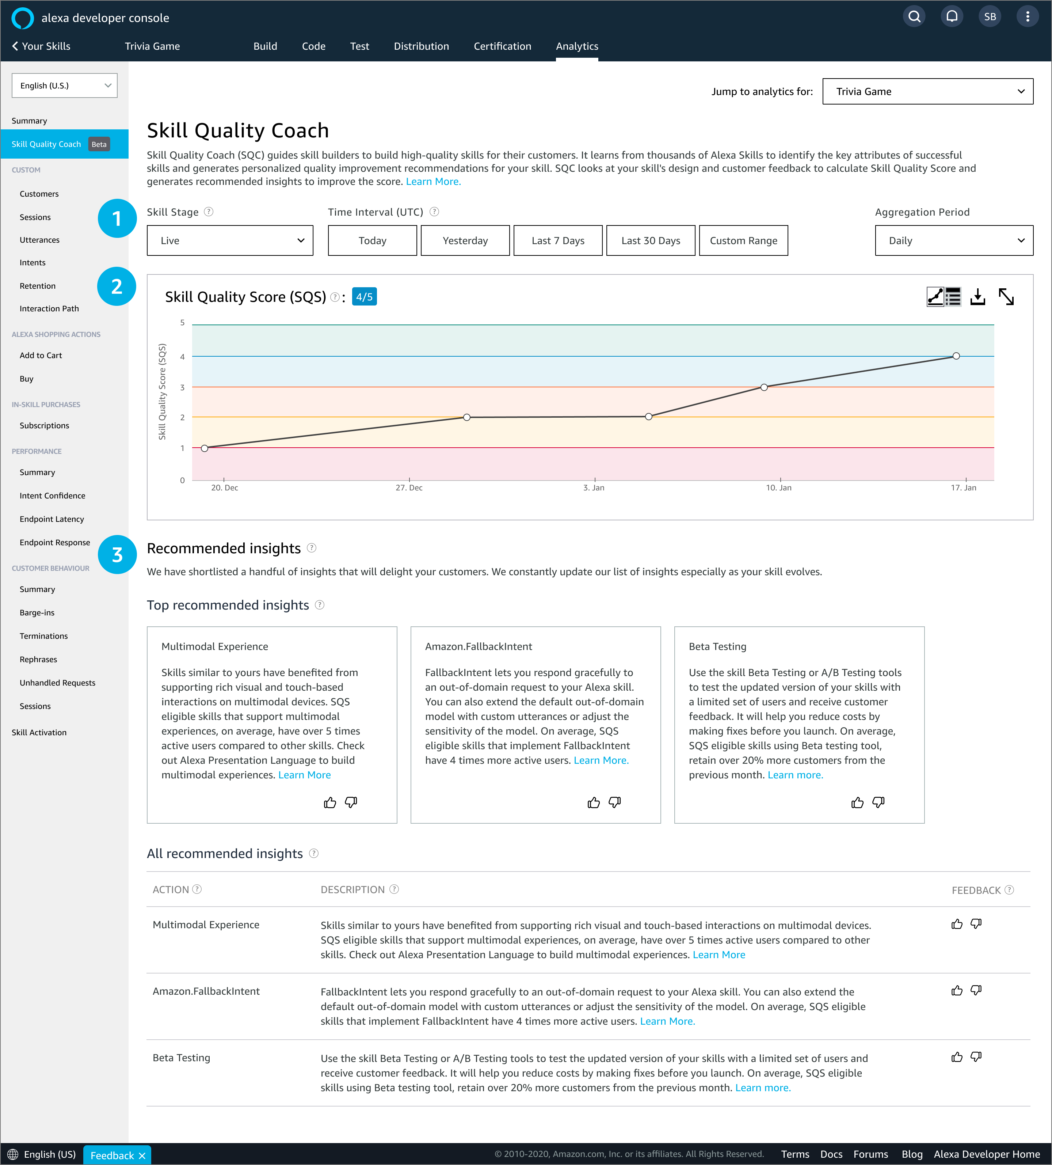Switch SQS view to line chart

[935, 297]
